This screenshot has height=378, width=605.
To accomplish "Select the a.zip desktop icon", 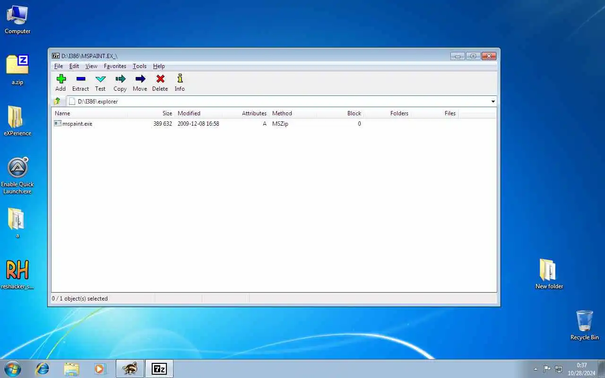I will (17, 70).
